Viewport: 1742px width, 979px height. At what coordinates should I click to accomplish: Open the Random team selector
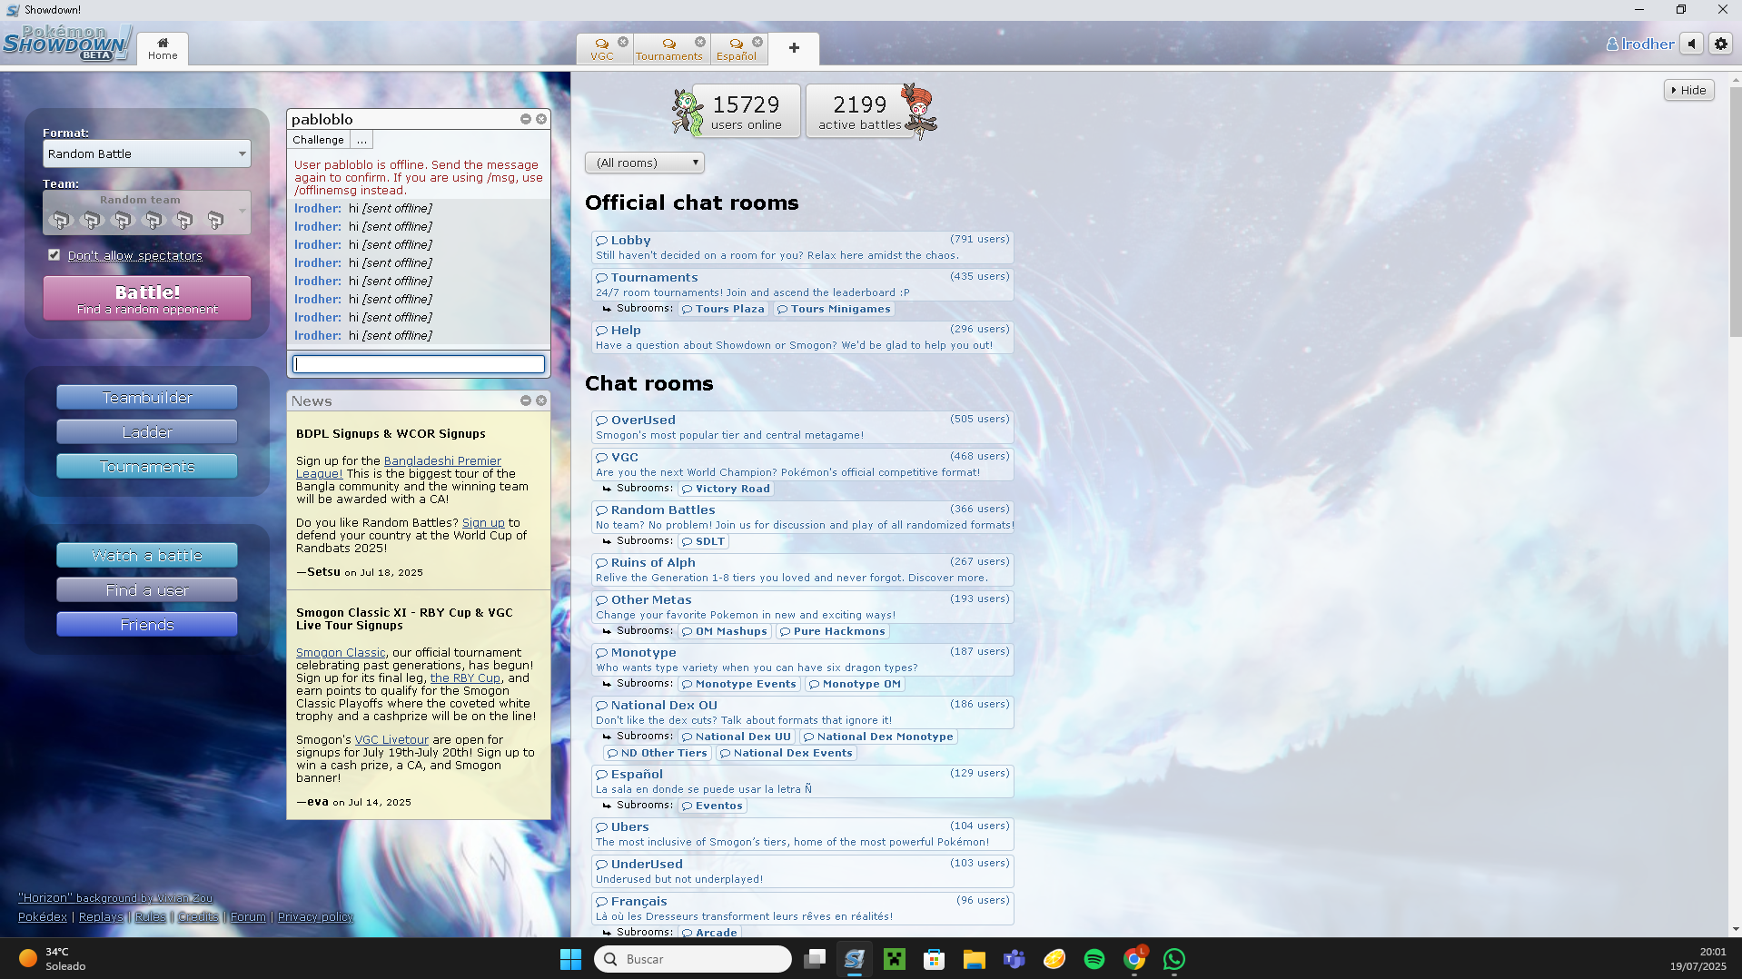pyautogui.click(x=147, y=213)
